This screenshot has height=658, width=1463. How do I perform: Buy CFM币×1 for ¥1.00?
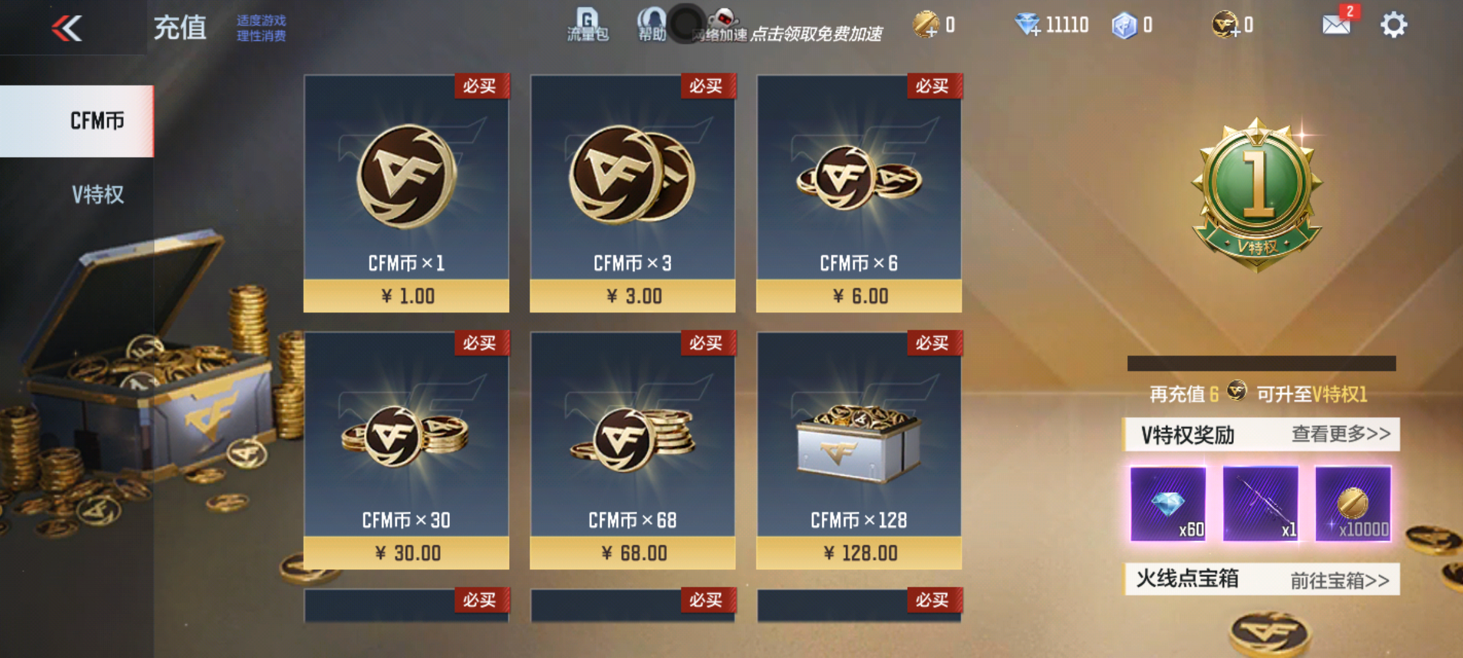pos(406,194)
